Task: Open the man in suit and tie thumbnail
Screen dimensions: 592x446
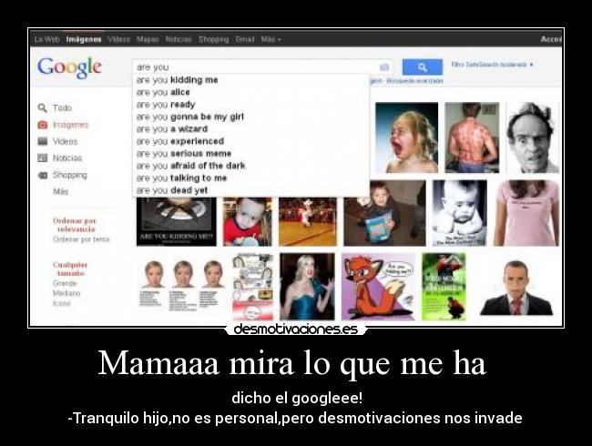Action: (516, 288)
